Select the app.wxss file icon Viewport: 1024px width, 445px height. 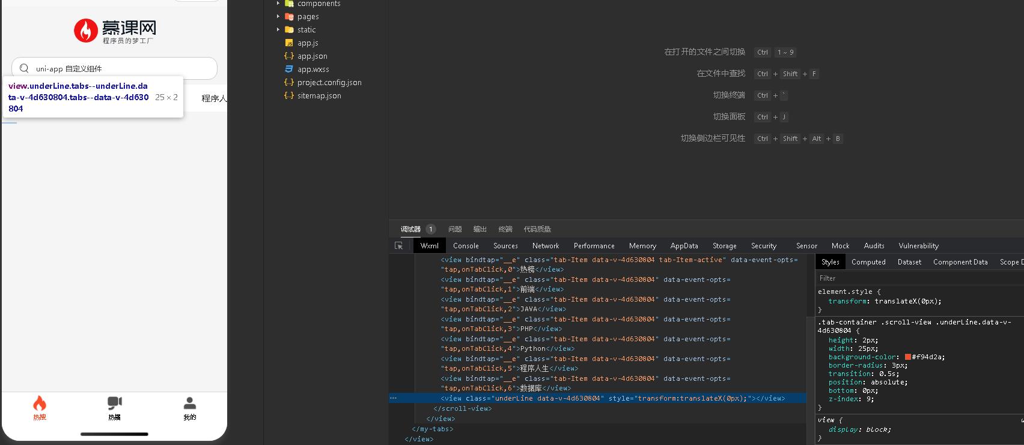pos(289,70)
